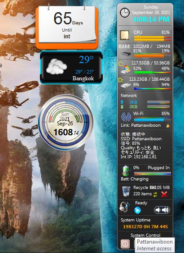Click the 220 items recycle count
The image size is (184, 253).
142,194
